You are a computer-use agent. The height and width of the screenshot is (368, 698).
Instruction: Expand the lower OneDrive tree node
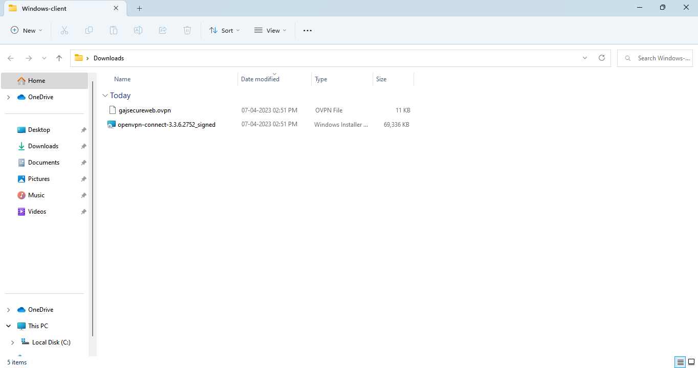click(x=8, y=310)
